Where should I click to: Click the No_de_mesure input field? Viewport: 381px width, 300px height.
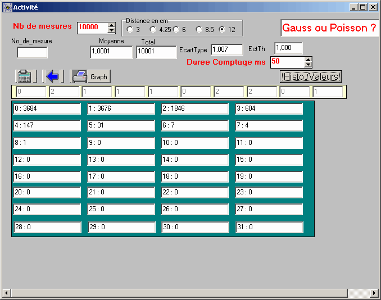tap(32, 53)
